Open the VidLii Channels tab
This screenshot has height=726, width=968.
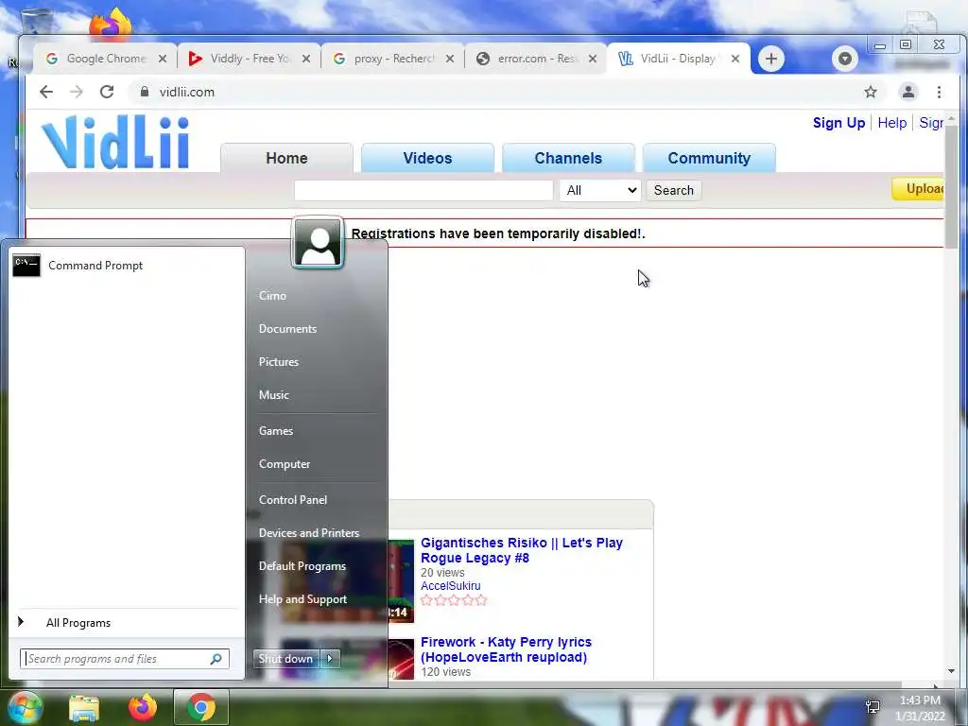click(568, 158)
